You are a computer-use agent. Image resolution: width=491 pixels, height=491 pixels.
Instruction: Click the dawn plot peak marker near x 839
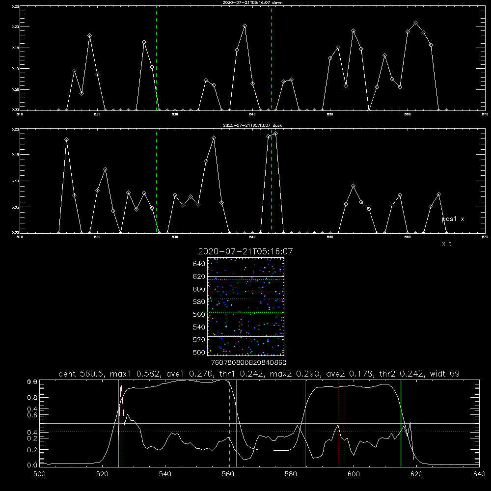point(245,26)
